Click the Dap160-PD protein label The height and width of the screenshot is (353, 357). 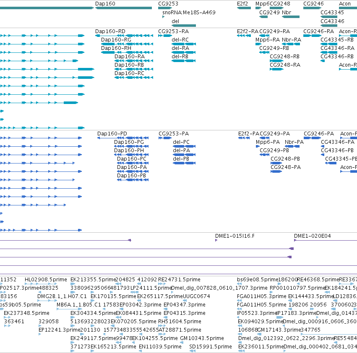(x=112, y=134)
